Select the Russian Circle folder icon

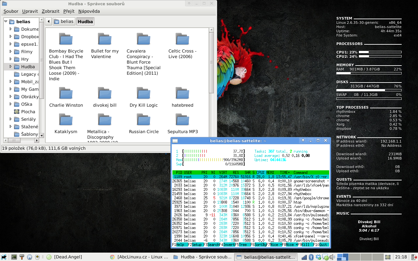click(144, 119)
